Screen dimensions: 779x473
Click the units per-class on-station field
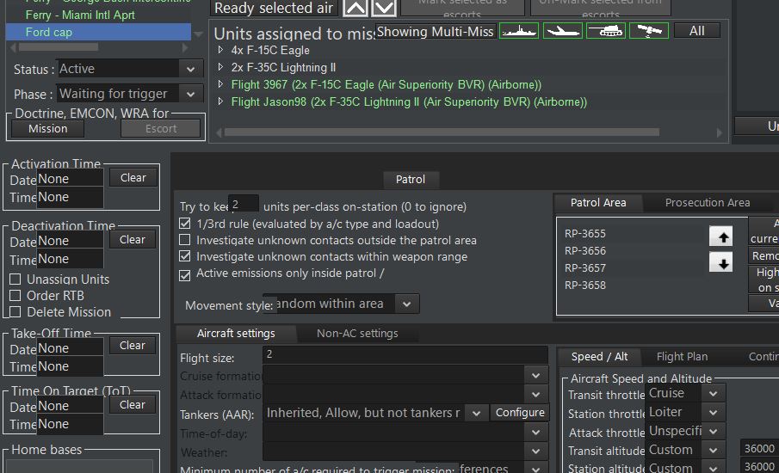point(243,204)
